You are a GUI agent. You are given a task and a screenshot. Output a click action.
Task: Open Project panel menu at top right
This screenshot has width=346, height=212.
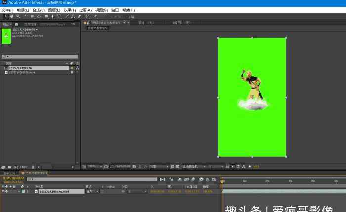click(73, 24)
